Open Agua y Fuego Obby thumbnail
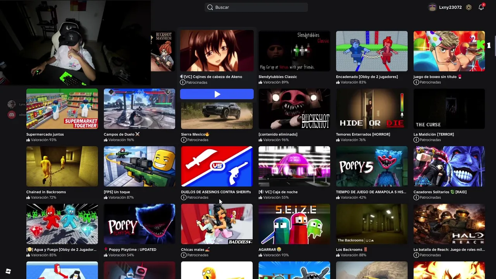496x279 pixels. pyautogui.click(x=62, y=224)
